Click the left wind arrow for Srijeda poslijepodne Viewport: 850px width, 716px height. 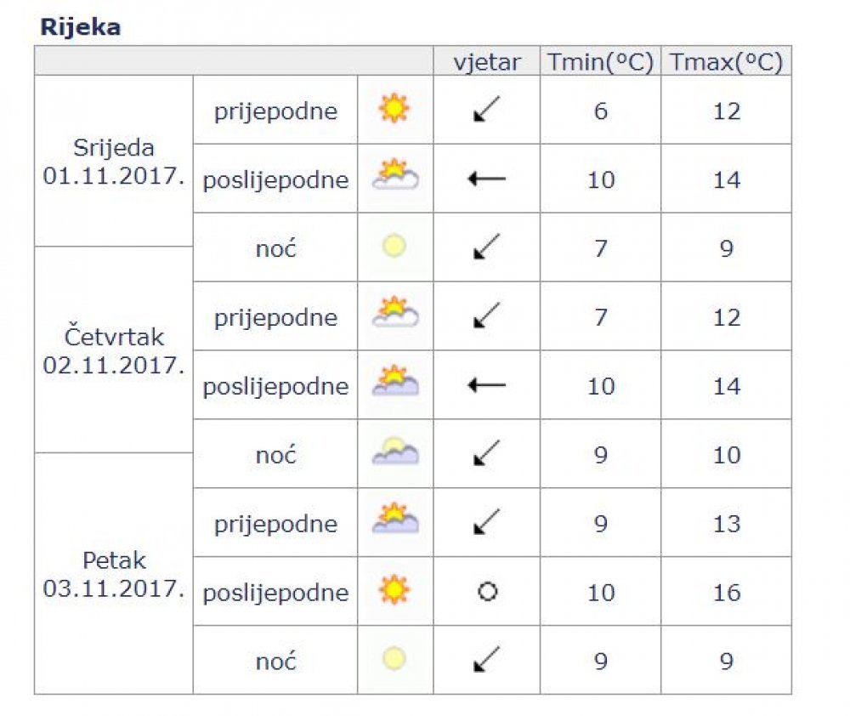coord(487,178)
